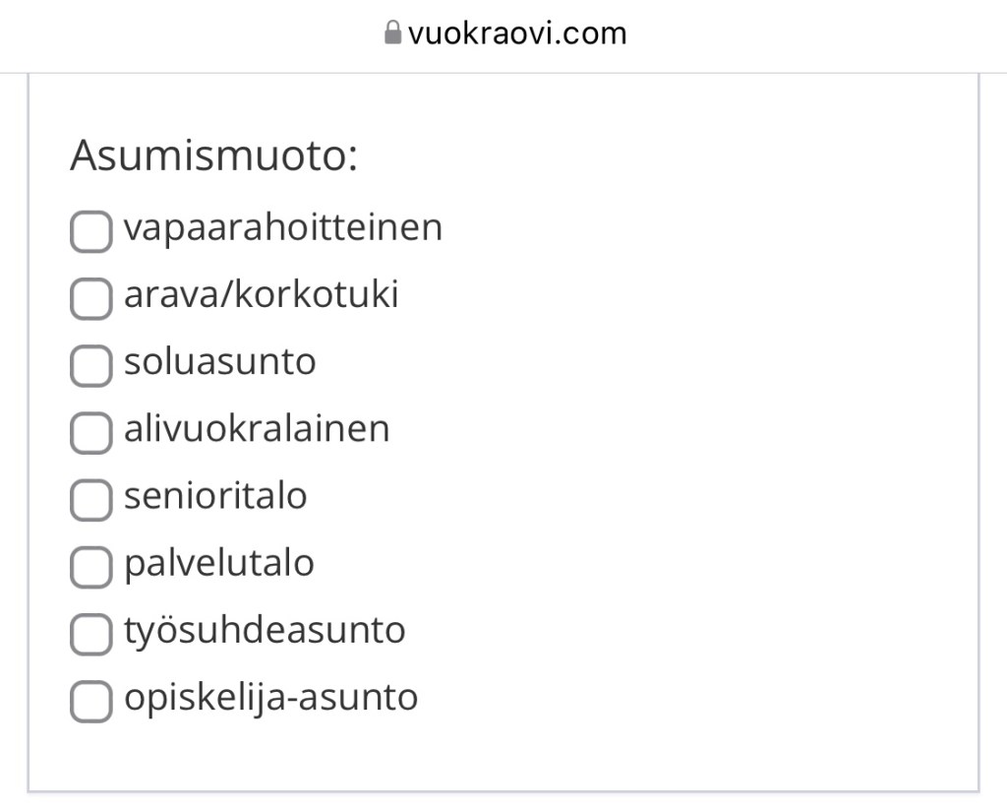Click the "vapaarahoitteinen" label text

click(x=283, y=228)
